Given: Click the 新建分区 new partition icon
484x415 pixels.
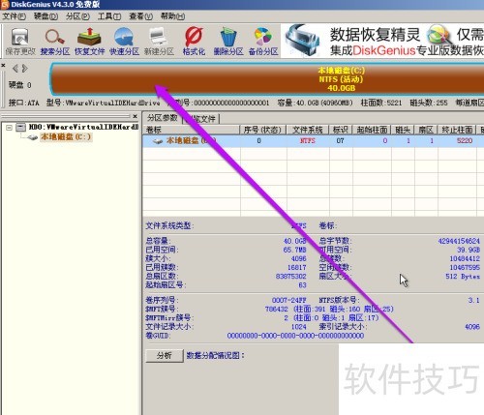Looking at the screenshot, I should pyautogui.click(x=159, y=42).
